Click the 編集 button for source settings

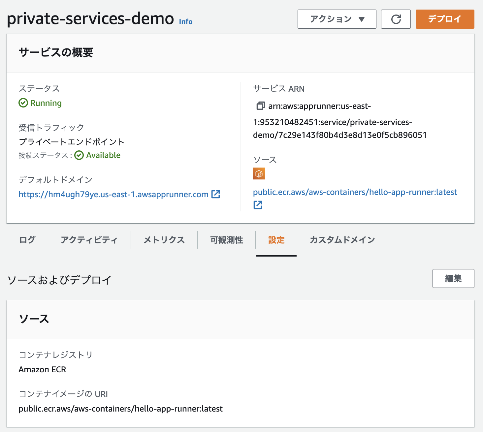[x=453, y=278]
